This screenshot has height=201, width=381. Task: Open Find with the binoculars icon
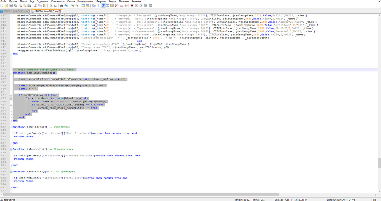click(61, 5)
